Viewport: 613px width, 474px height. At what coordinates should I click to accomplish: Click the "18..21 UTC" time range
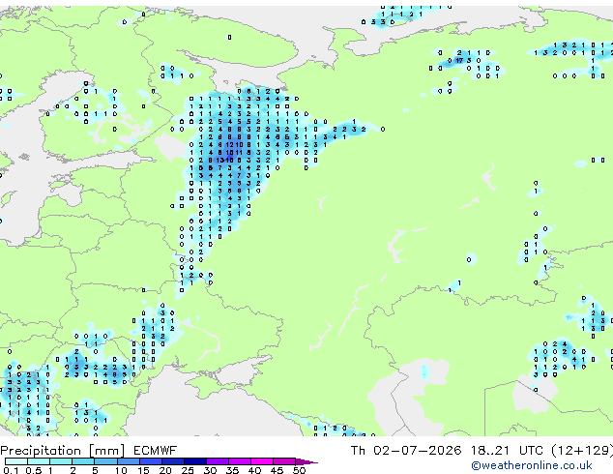coord(507,451)
